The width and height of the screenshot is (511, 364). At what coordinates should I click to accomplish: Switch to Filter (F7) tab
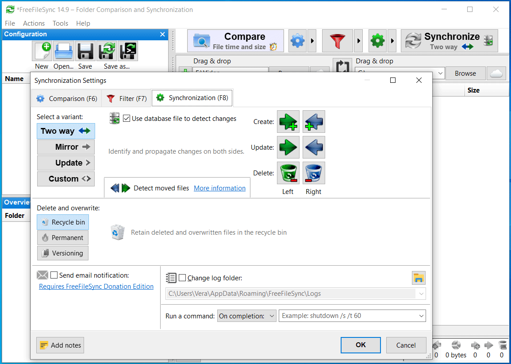click(127, 98)
